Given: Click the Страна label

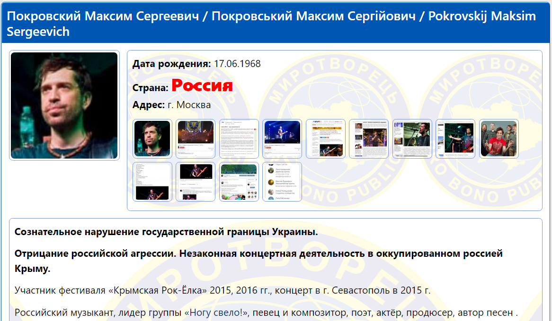Looking at the screenshot, I should (x=151, y=87).
